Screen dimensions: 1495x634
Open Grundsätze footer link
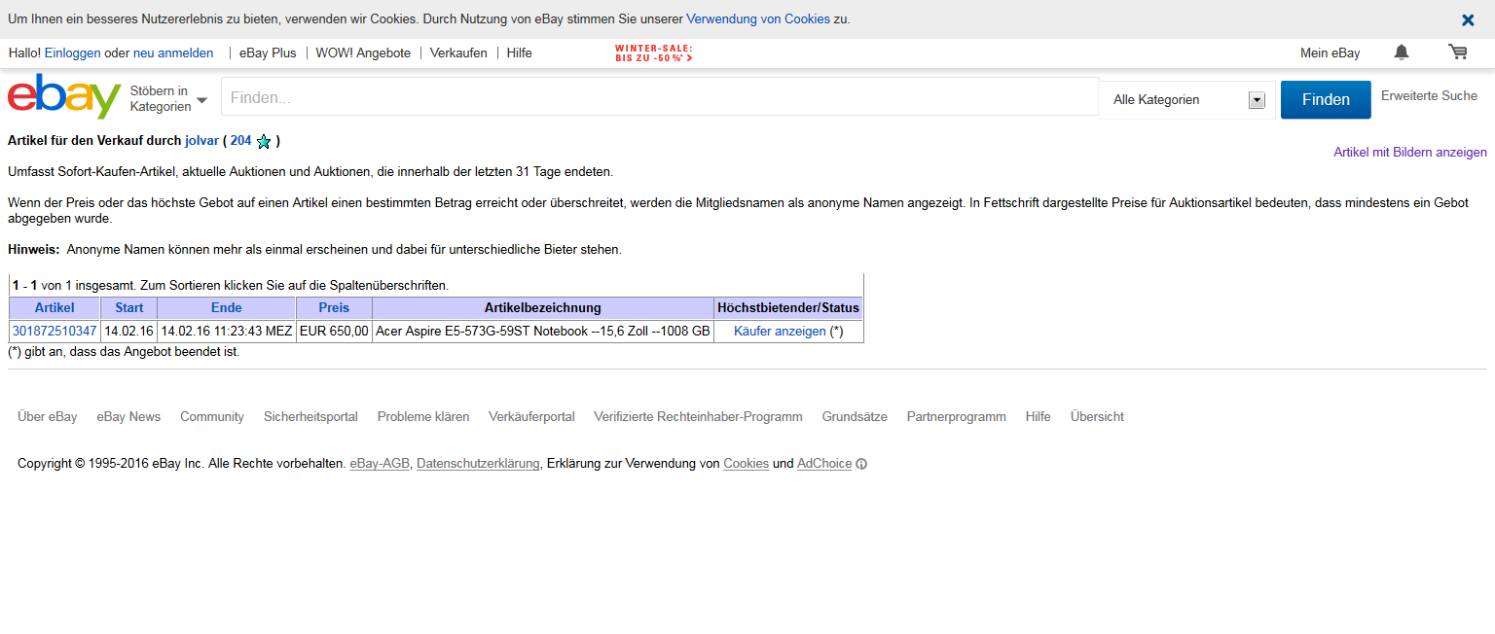click(855, 417)
